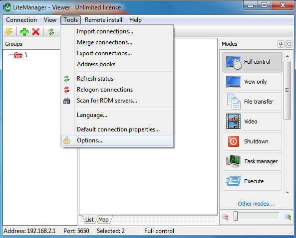The width and height of the screenshot is (296, 238).
Task: Click the lightning bolt connect icon
Action: (x=8, y=32)
